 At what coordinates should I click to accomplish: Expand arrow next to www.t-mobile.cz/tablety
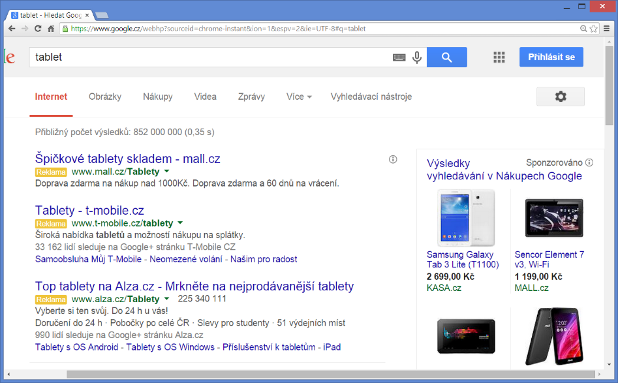click(180, 223)
